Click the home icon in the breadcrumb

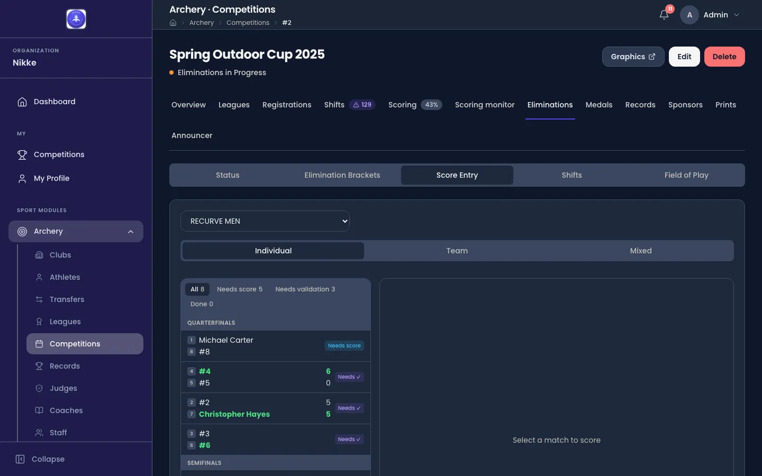[173, 23]
